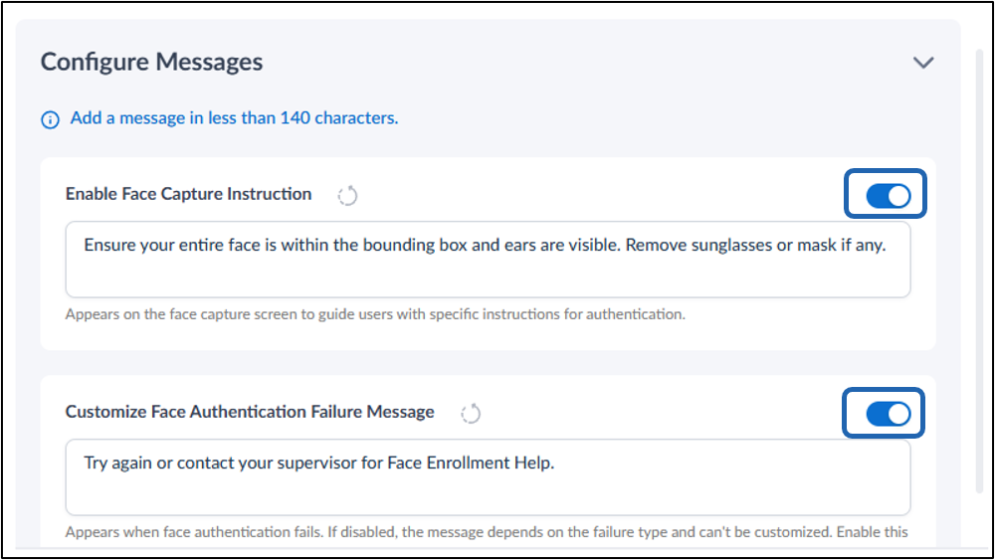Collapse the Configure Messages section chevron
The image size is (995, 560).
pyautogui.click(x=923, y=62)
